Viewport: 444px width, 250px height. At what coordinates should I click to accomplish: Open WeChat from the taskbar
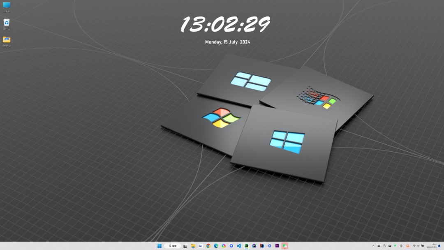coord(285,246)
